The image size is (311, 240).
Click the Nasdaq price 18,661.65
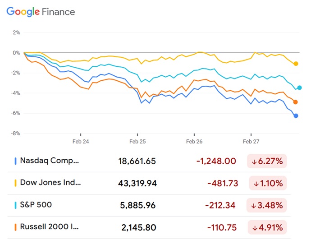click(x=134, y=161)
